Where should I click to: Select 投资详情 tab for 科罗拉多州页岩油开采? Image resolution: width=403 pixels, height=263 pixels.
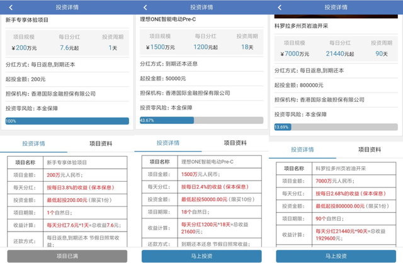click(304, 150)
